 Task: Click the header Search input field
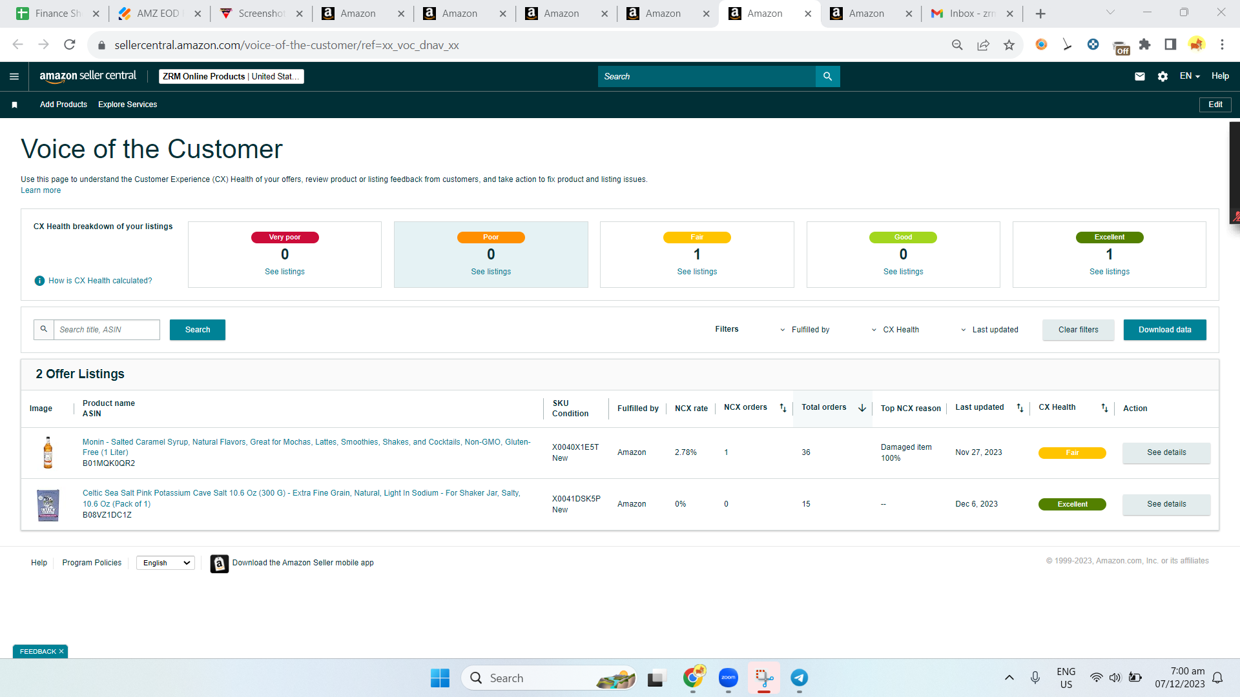coord(707,77)
